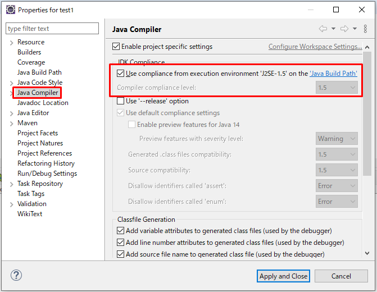Click the scrollbar down arrow
377x292 pixels.
click(x=367, y=253)
